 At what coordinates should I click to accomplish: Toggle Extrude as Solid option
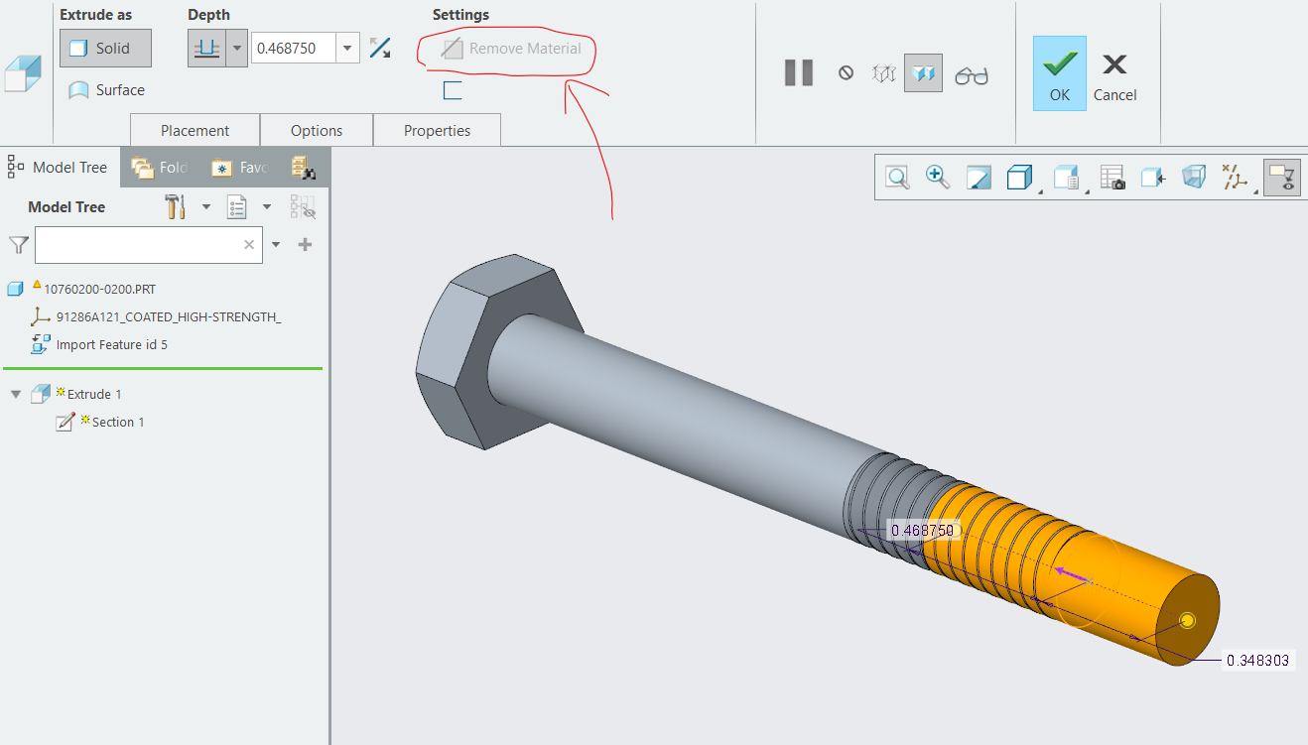pyautogui.click(x=105, y=48)
